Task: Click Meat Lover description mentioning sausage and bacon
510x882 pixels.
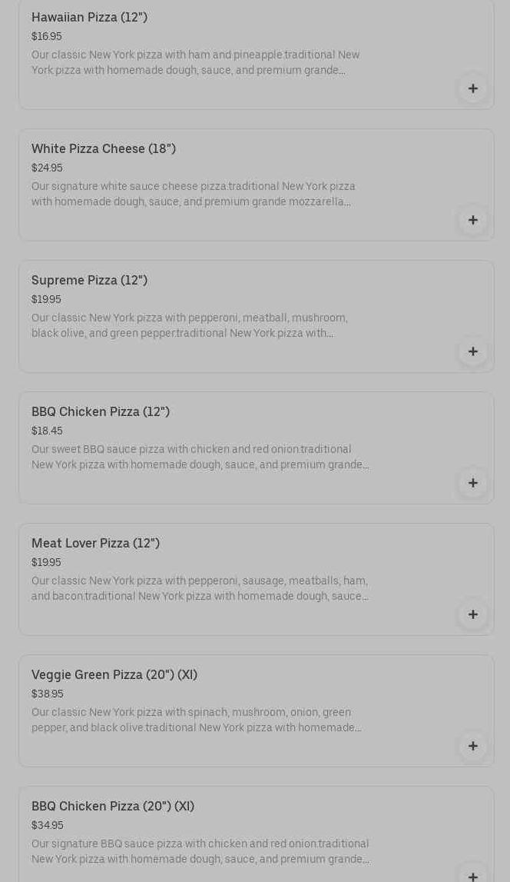Action: 200,588
